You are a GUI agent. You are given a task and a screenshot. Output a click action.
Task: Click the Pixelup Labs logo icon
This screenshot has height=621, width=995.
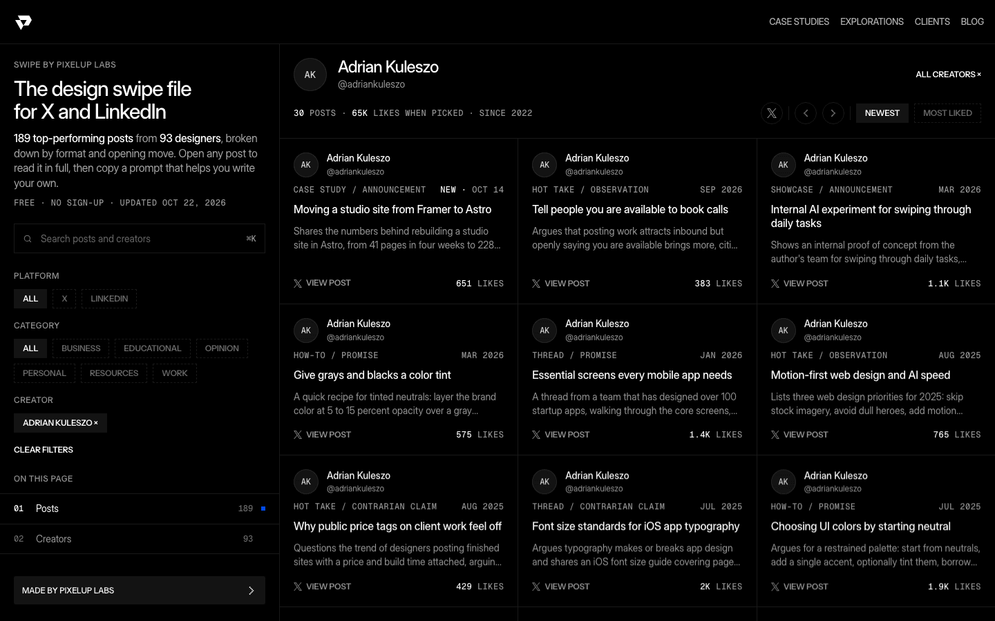coord(23,23)
